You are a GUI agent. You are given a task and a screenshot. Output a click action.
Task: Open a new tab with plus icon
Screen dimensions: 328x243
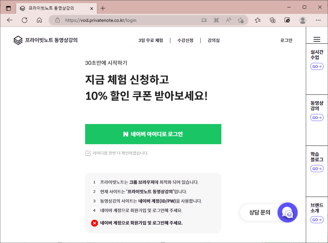pos(103,8)
